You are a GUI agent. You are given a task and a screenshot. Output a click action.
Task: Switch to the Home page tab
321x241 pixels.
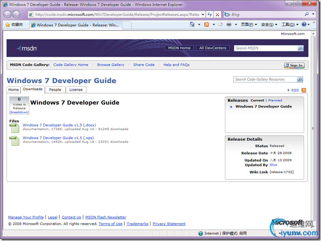pos(13,90)
